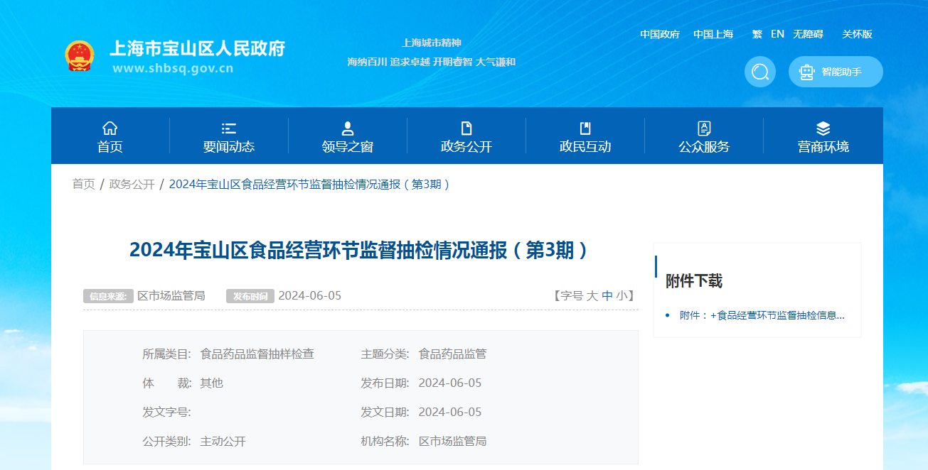Viewport: 928px width, 470px height.
Task: Set font size to 小
Action: [622, 295]
